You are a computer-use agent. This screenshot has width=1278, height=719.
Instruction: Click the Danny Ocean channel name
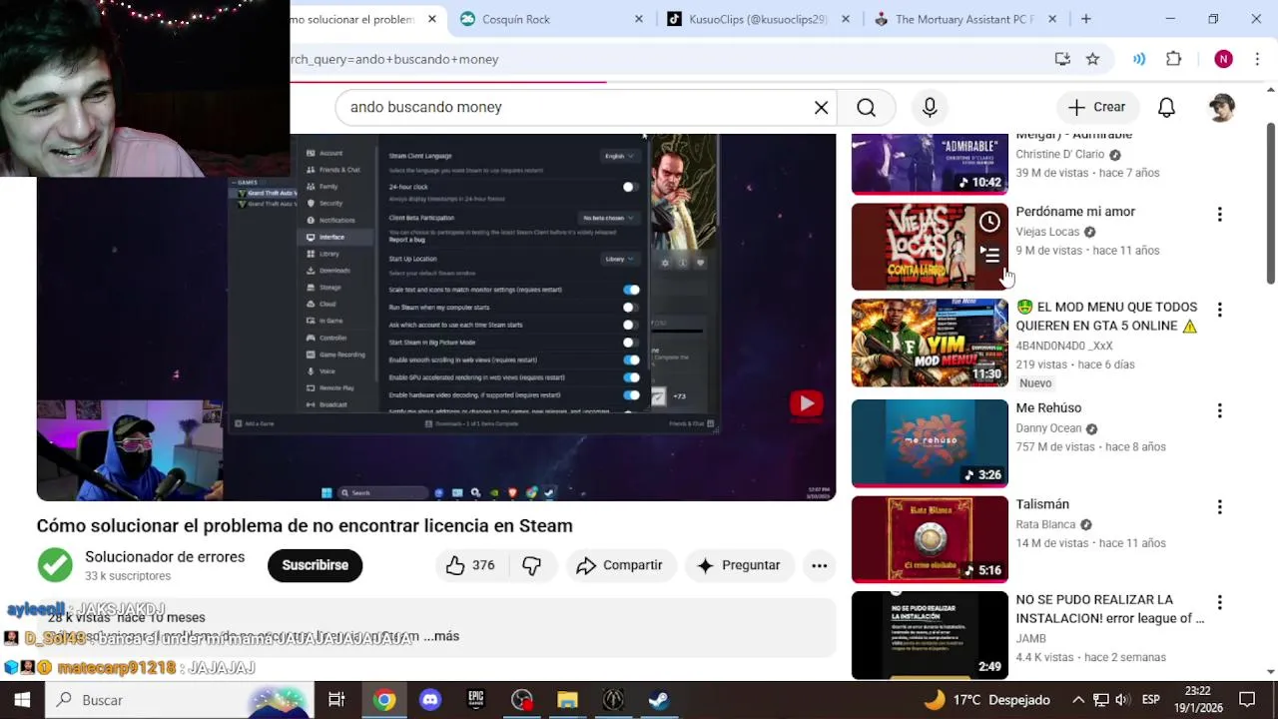pos(1048,428)
